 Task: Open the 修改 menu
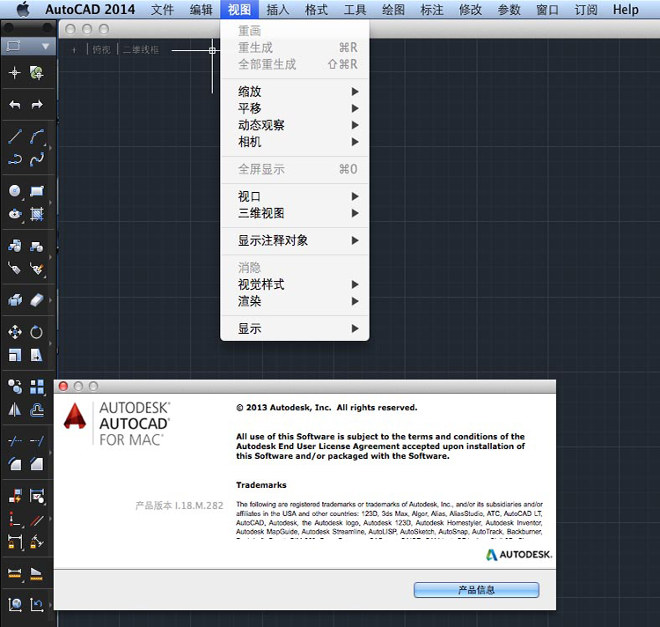click(470, 10)
